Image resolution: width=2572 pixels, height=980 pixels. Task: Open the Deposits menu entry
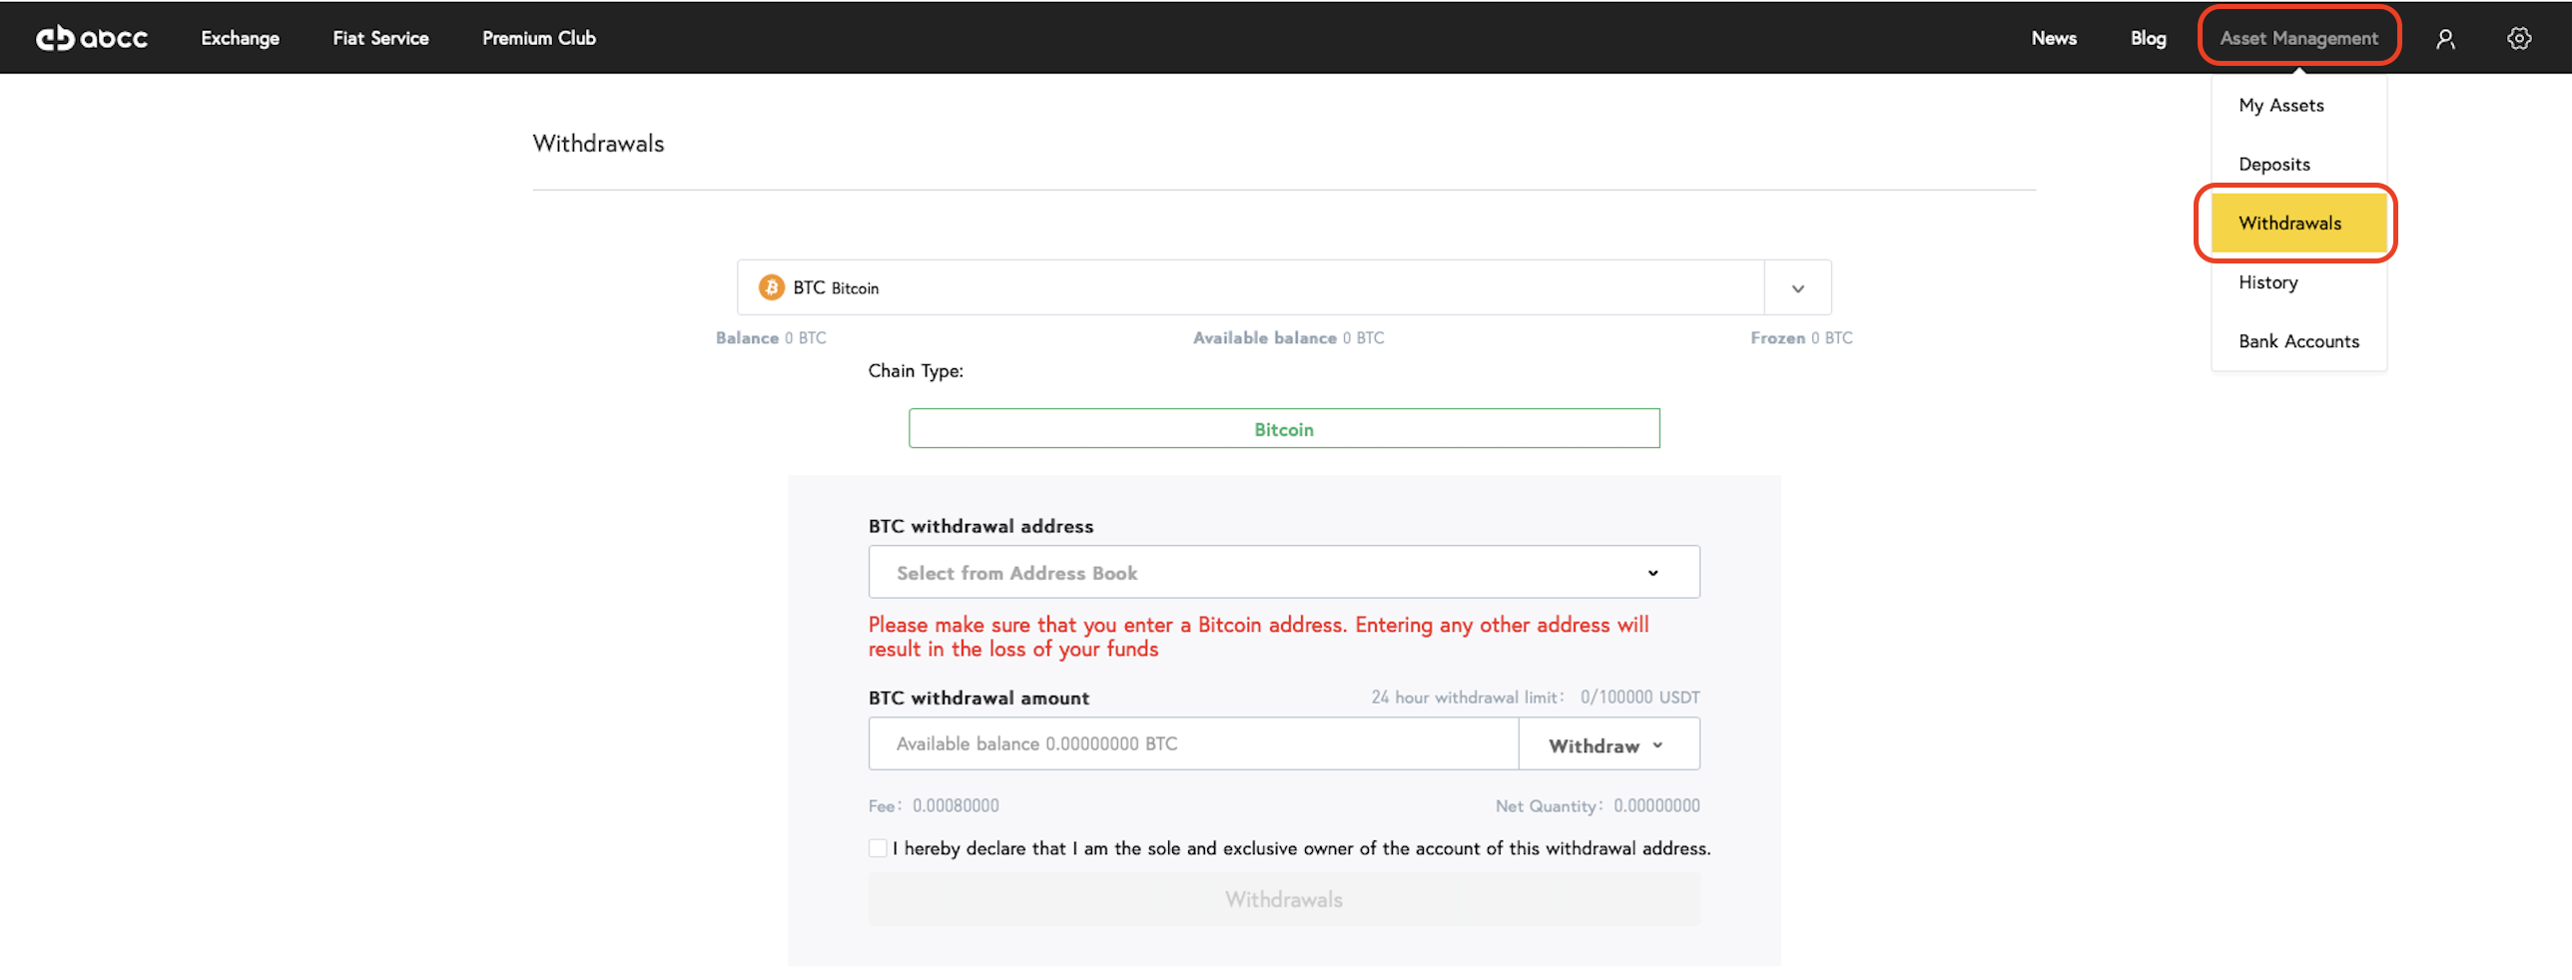(x=2273, y=165)
